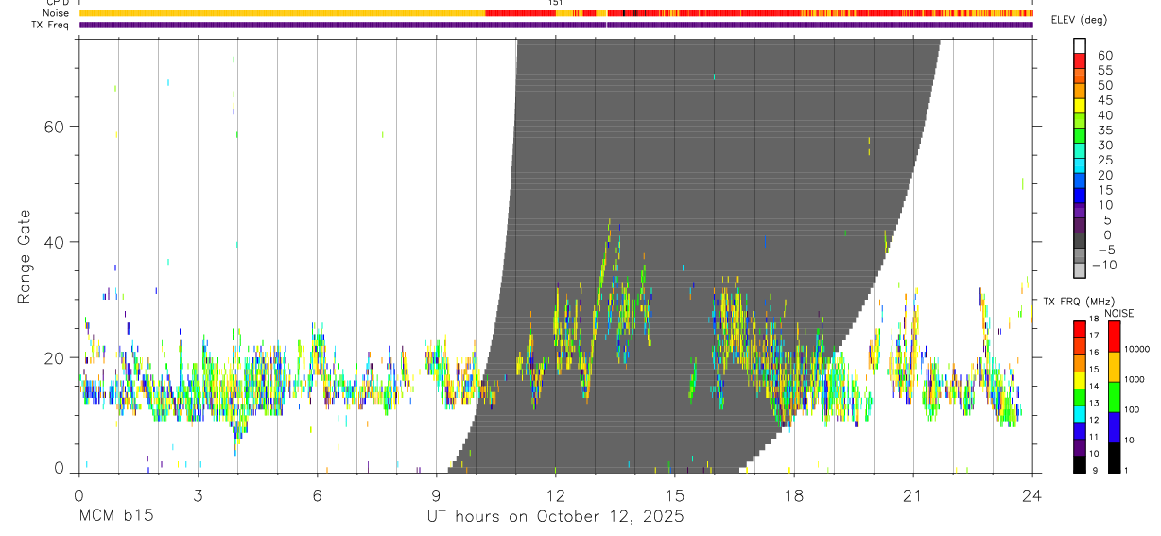The width and height of the screenshot is (1161, 536).
Task: Click black TX FRQ swatch between 10 and 9
Action: click(1080, 464)
